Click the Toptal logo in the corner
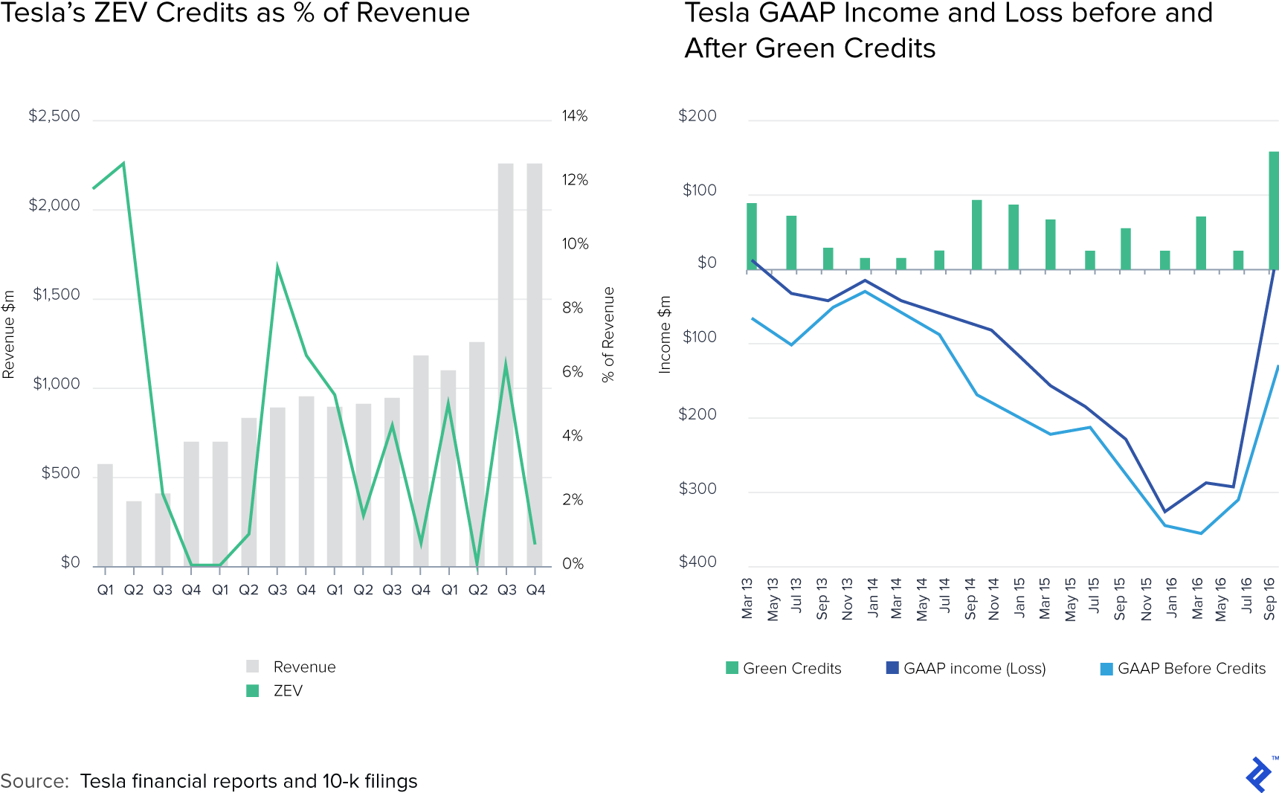This screenshot has width=1279, height=793. point(1260,774)
